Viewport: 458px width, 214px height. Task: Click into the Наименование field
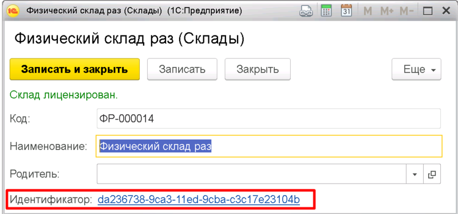(x=269, y=146)
